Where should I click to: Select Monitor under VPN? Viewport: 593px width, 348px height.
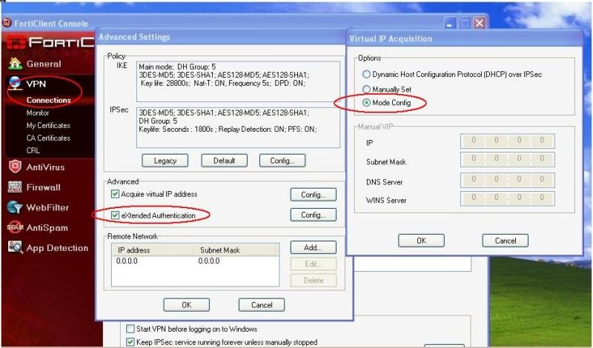coord(38,113)
